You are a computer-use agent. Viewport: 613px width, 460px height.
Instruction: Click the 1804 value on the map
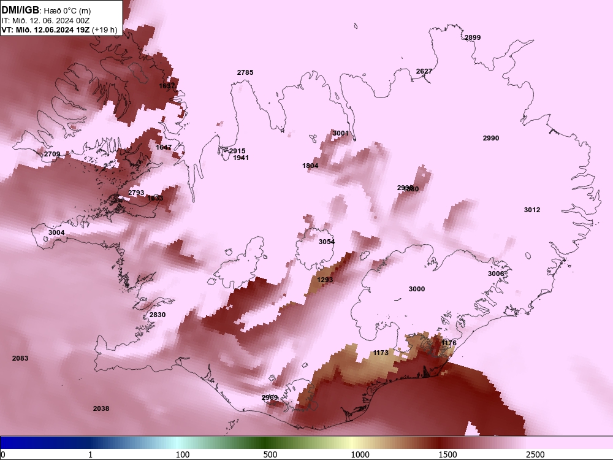point(310,166)
